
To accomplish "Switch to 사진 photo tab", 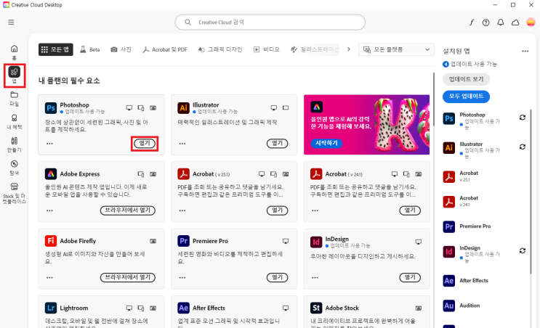I will pos(121,49).
